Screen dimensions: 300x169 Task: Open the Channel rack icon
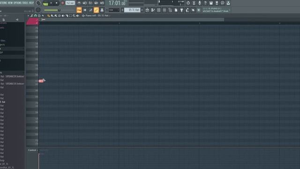tap(158, 10)
